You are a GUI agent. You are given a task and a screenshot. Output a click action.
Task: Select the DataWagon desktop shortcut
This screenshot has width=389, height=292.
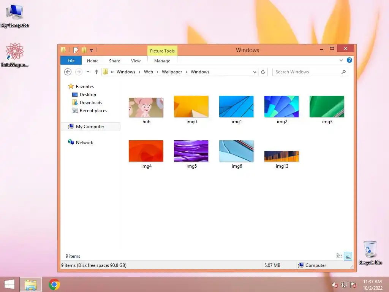[15, 55]
